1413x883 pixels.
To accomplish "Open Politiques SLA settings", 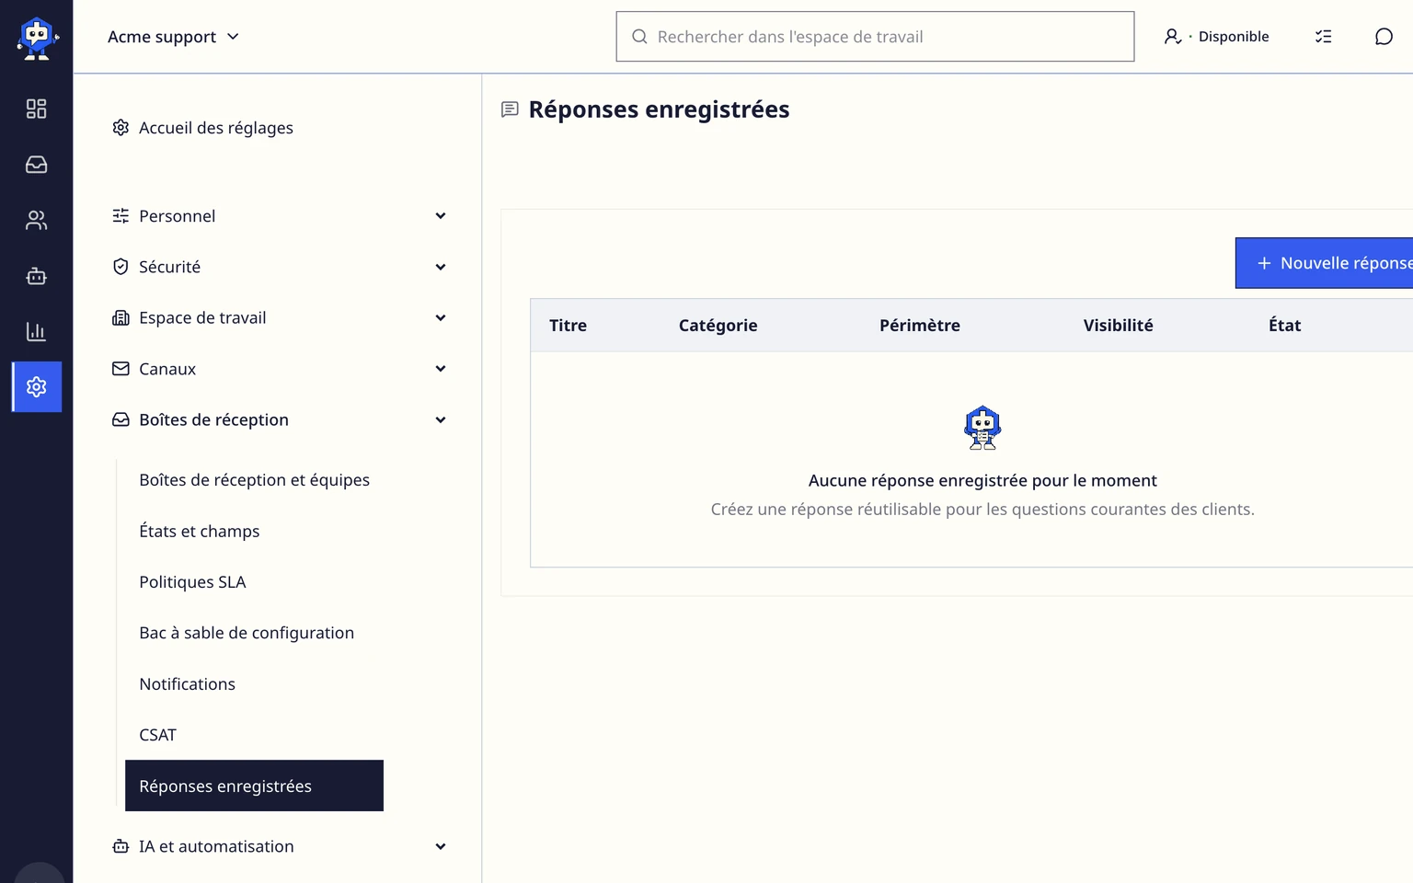I will [254, 582].
